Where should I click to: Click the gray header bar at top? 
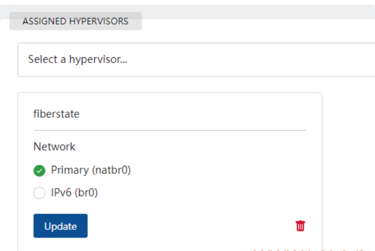click(259, 12)
